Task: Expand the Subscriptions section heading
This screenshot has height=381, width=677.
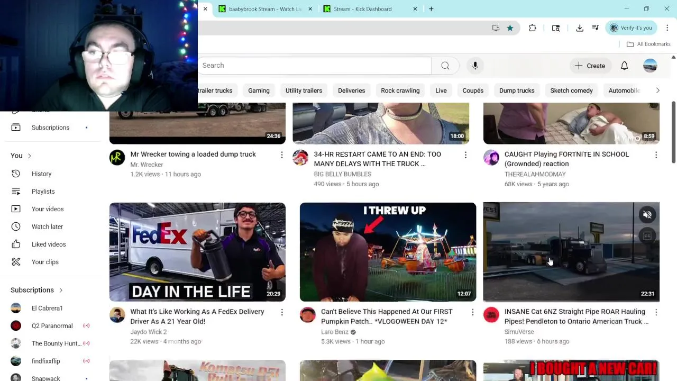Action: 37,290
